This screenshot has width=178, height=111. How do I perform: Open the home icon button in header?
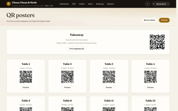[x=147, y=4]
